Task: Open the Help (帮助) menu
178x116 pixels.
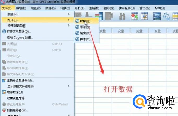Action: pos(160,8)
